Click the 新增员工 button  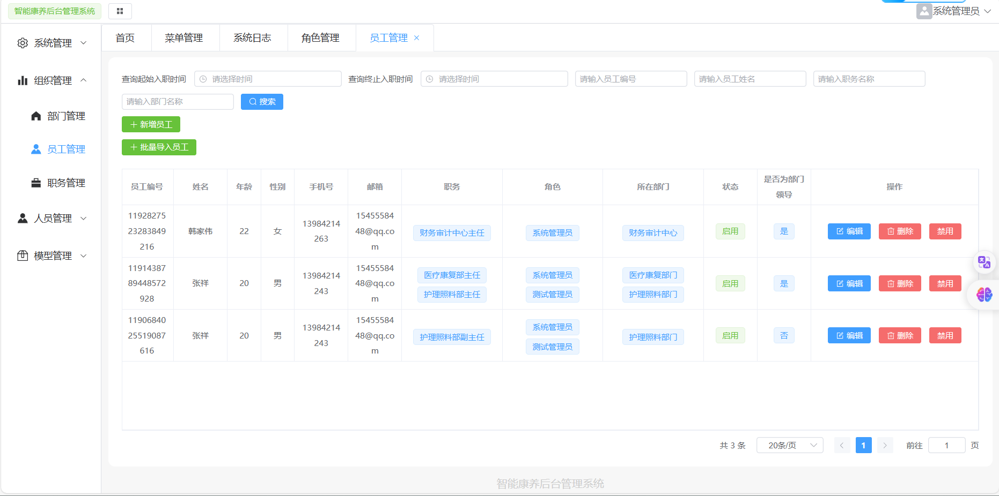pyautogui.click(x=151, y=124)
